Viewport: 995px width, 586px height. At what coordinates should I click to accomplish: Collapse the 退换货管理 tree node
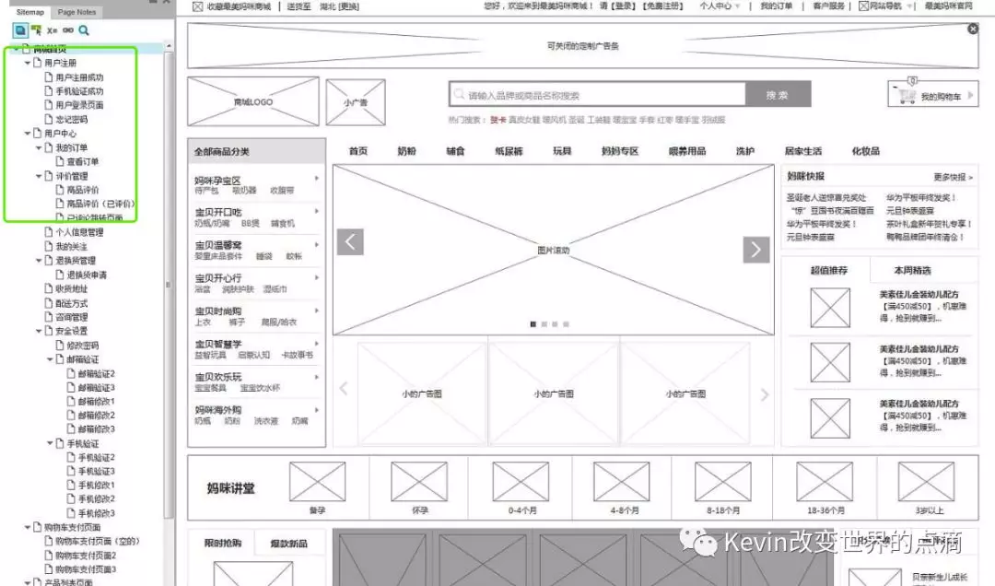39,261
